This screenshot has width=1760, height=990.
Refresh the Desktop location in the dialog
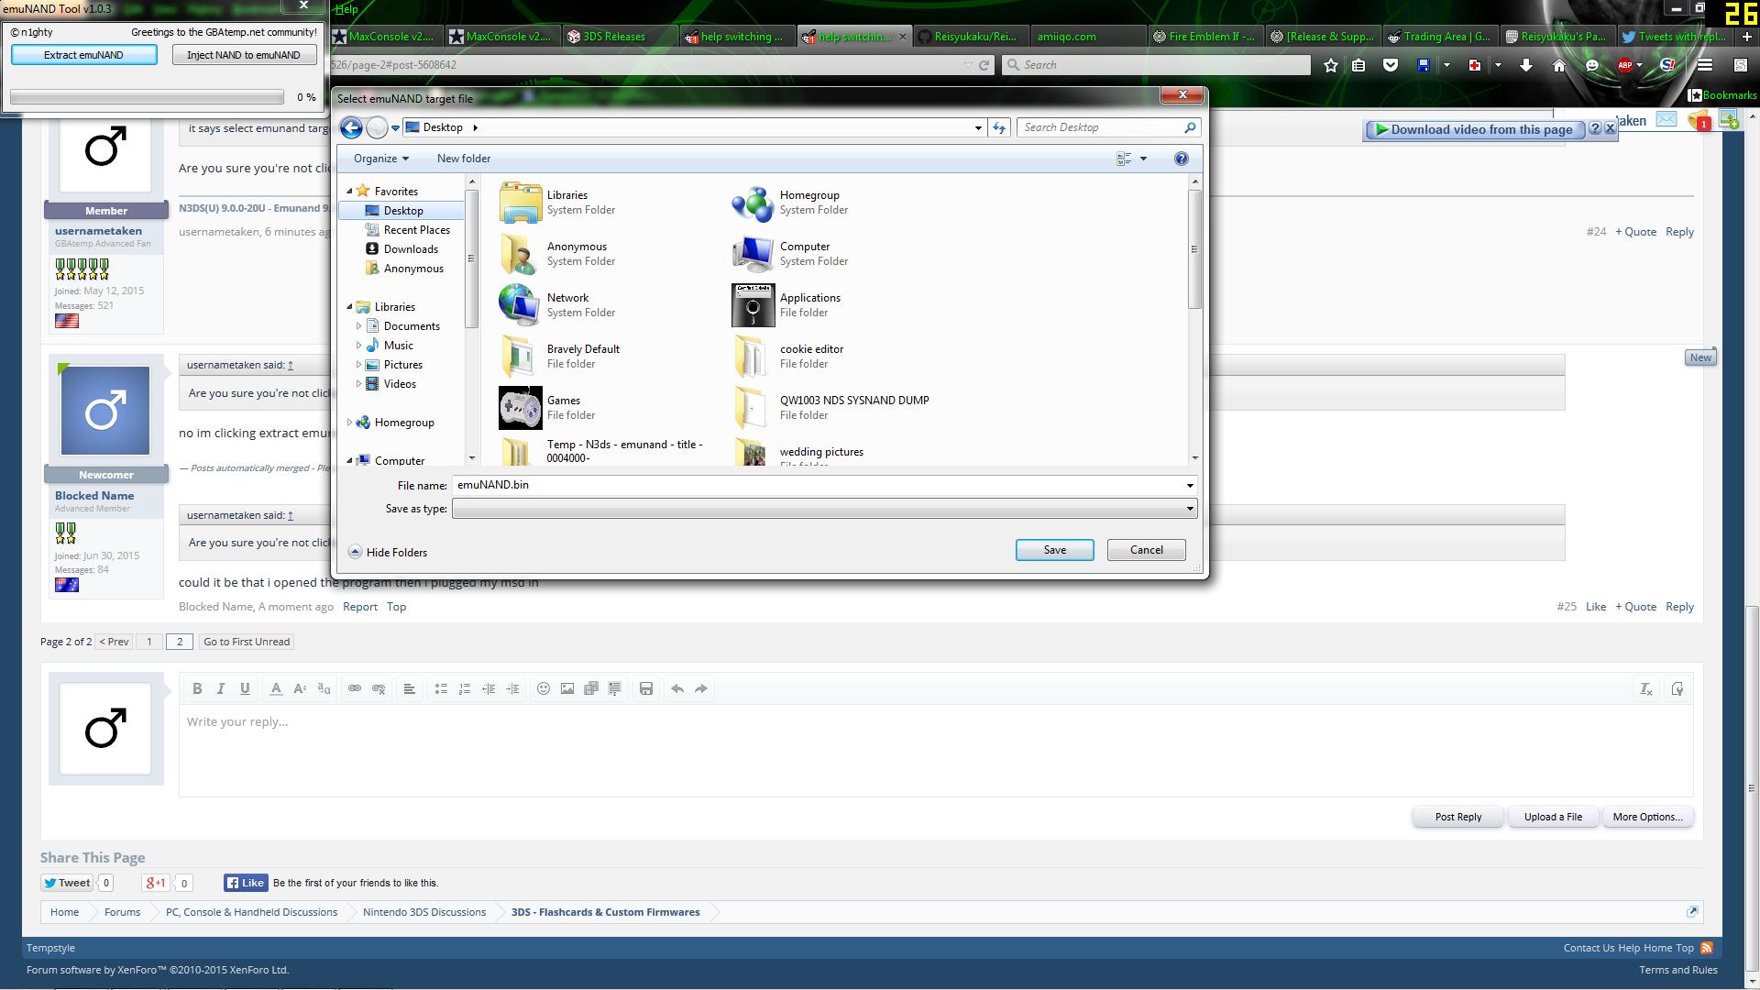999,127
